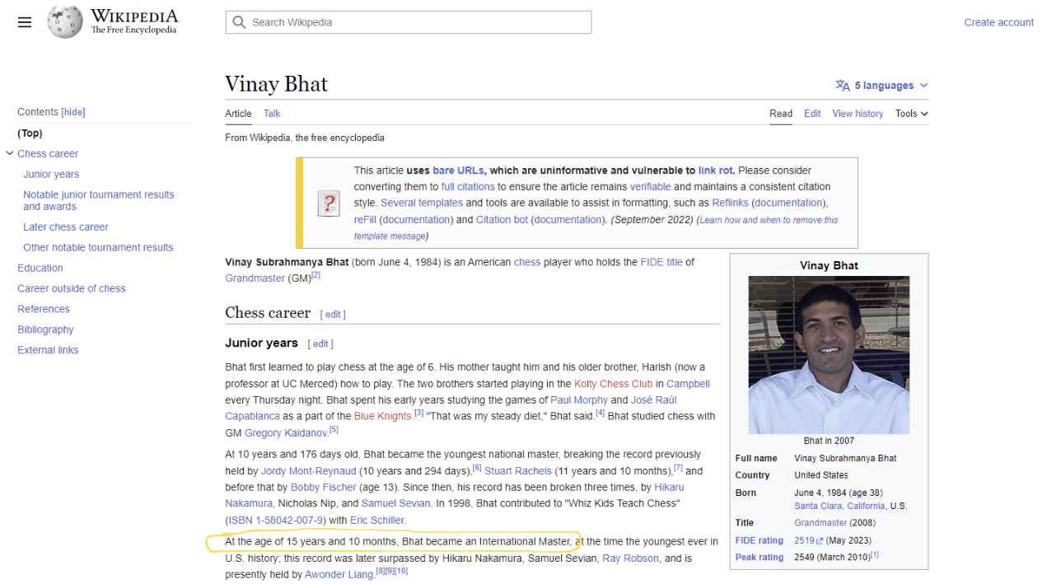Go to Education in contents
This screenshot has height=584, width=1047.
point(40,268)
